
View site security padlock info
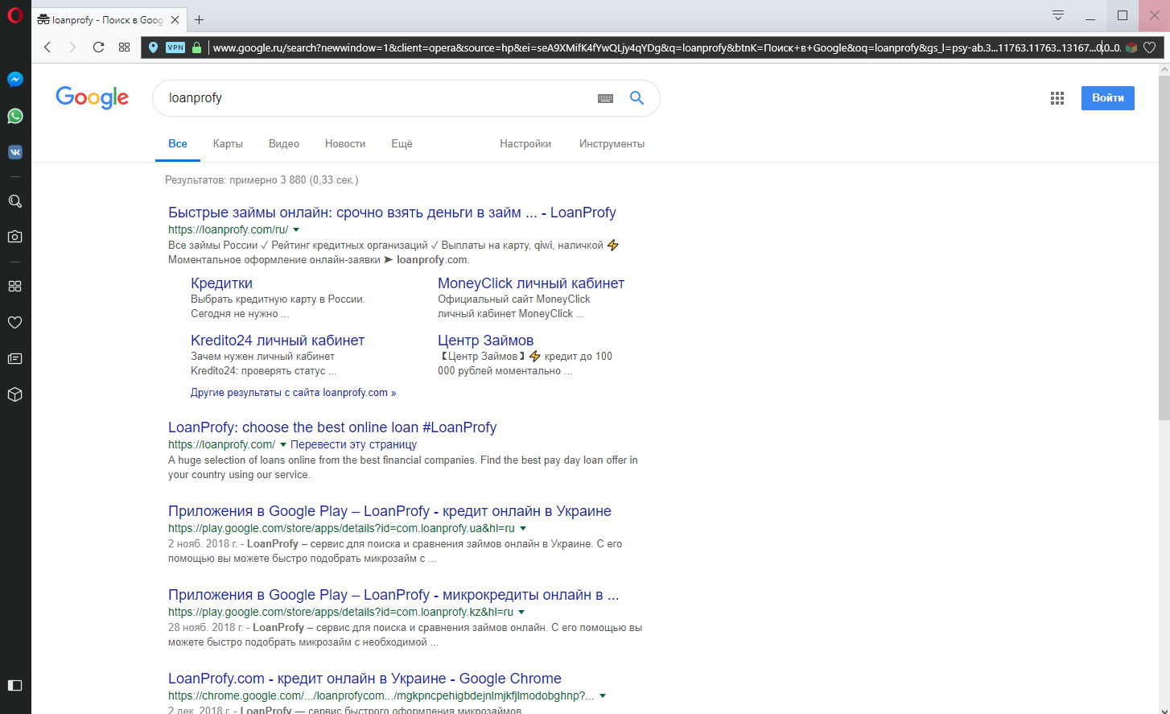(x=196, y=47)
